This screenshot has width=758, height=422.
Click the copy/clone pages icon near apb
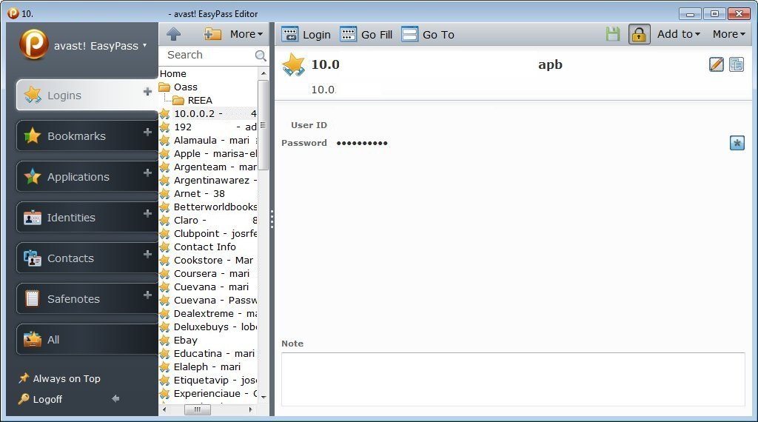coord(737,64)
